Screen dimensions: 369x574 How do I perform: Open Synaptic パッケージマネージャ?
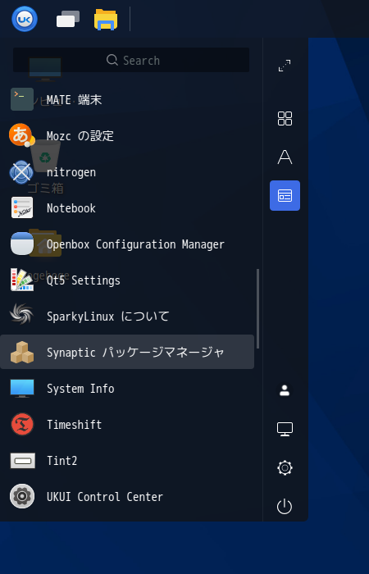(x=127, y=352)
